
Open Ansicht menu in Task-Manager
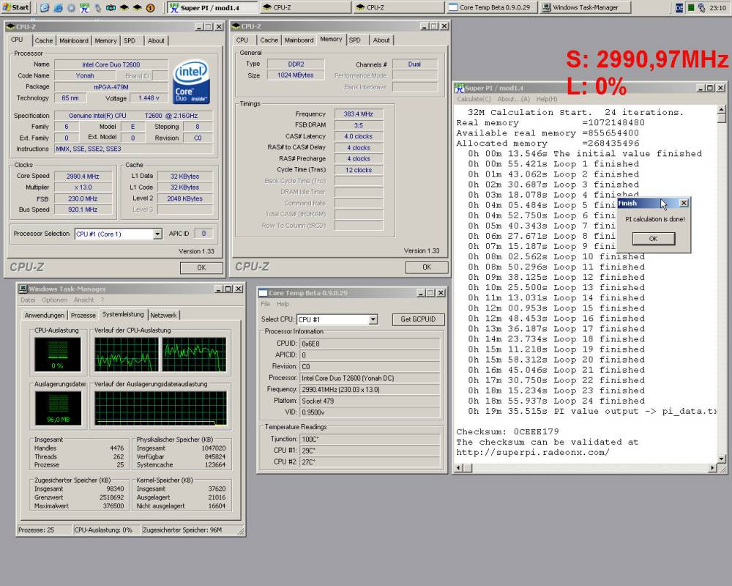[83, 300]
